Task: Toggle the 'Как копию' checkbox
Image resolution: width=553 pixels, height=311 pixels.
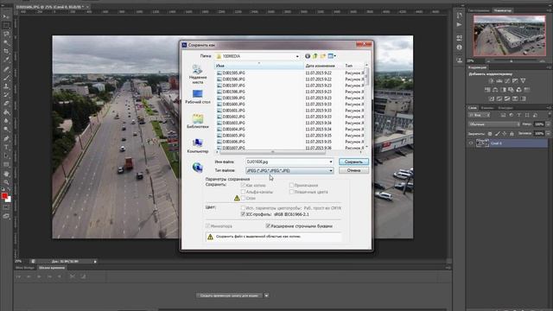Action: coord(243,185)
